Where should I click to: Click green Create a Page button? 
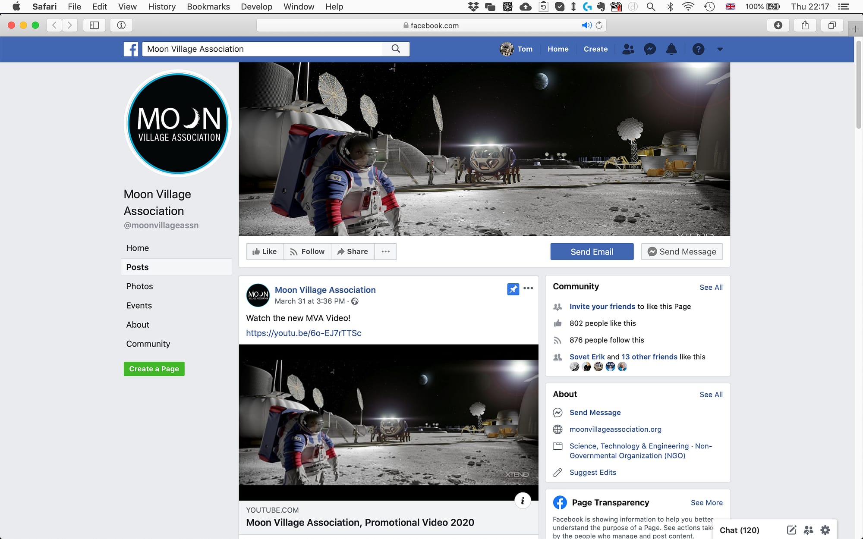pos(154,369)
